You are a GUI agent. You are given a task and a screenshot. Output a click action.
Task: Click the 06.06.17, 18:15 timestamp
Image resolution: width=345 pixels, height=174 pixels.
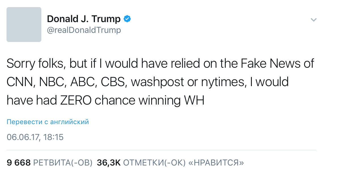click(x=35, y=137)
